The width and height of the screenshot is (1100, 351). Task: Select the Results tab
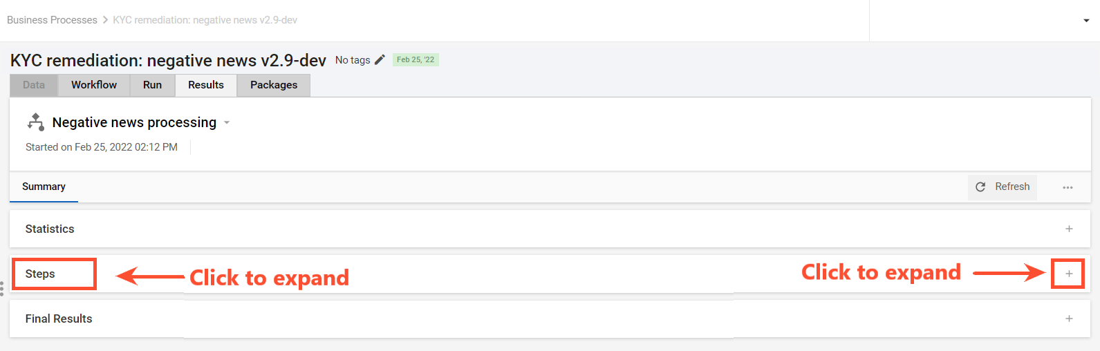tap(206, 85)
